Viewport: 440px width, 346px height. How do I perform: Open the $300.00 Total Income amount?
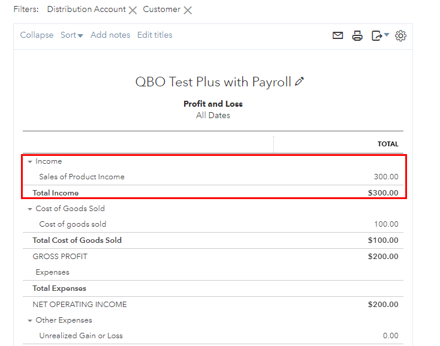click(383, 193)
